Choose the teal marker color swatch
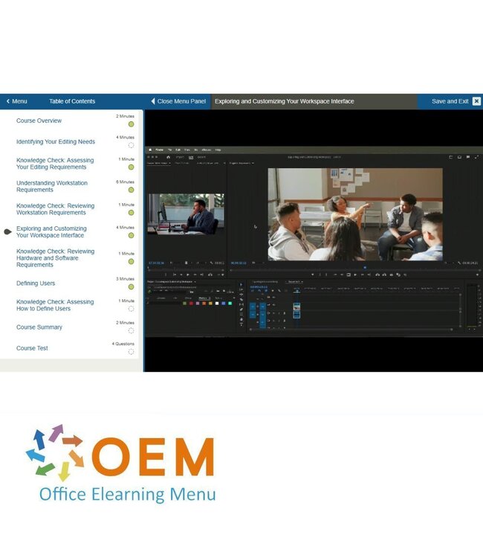Screen dimensions: 483x558 pyautogui.click(x=230, y=304)
